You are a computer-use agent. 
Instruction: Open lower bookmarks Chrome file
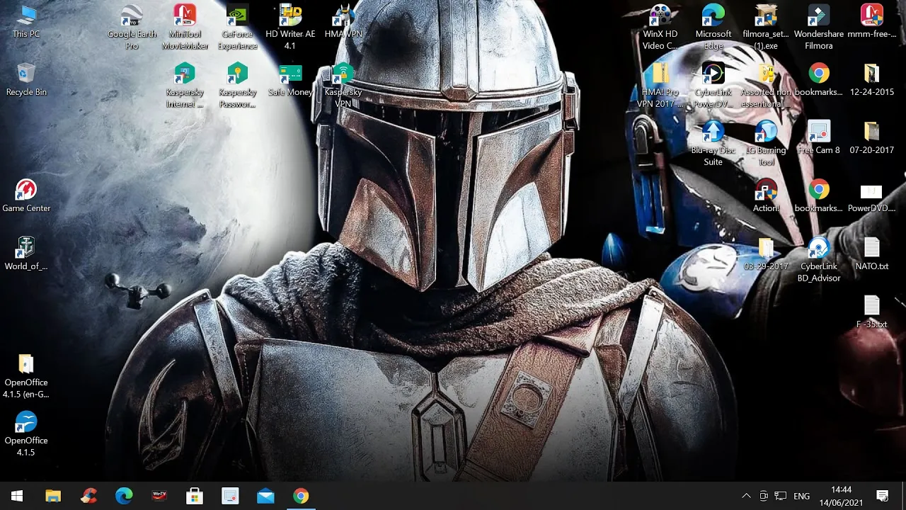click(819, 195)
